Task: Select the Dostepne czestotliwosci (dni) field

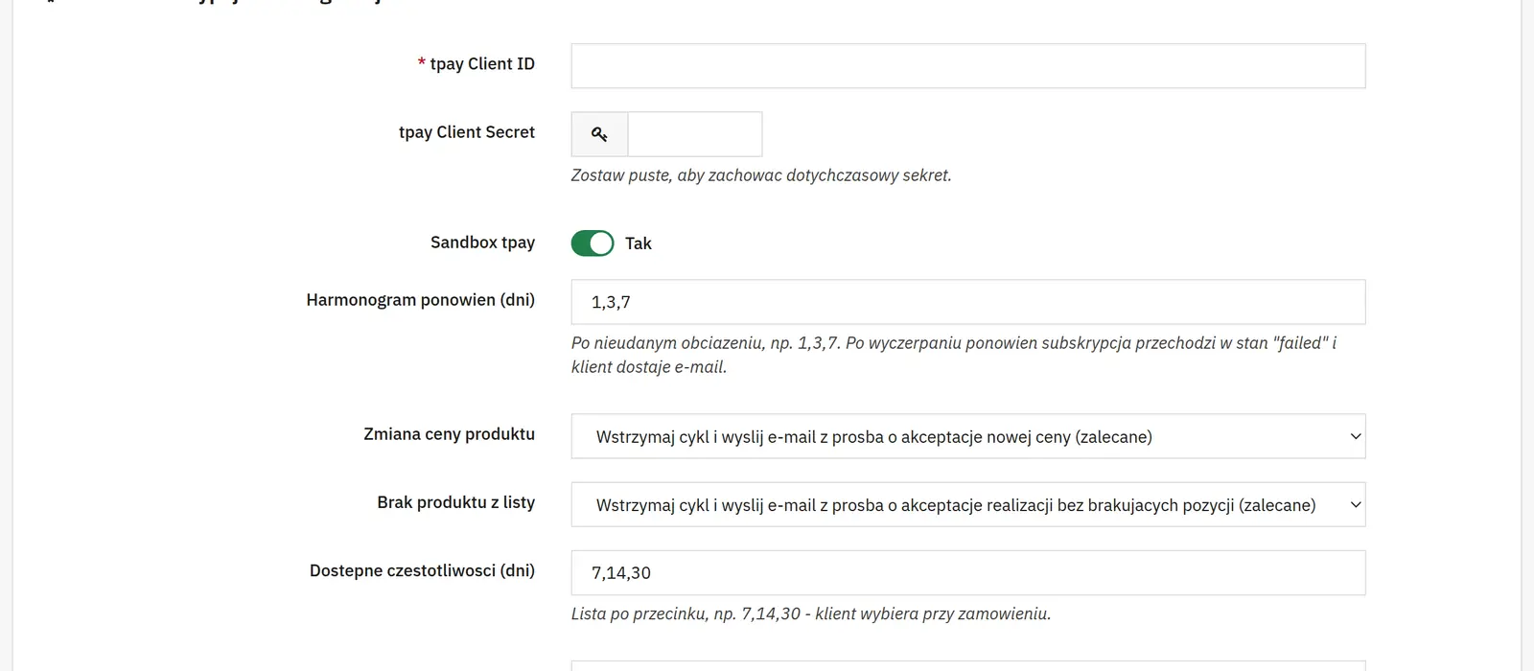Action: point(968,573)
